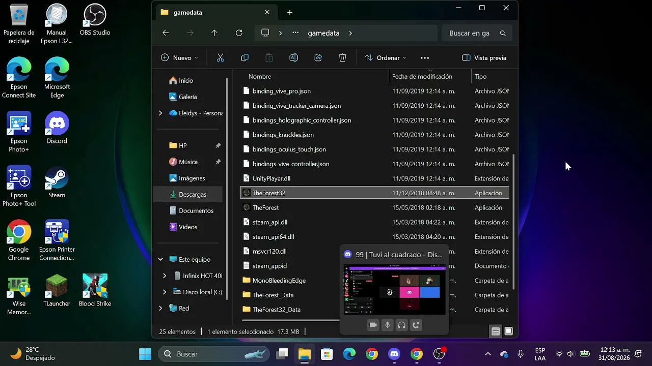This screenshot has height=366, width=652.
Task: Refresh the gamedata folder
Action: click(239, 33)
